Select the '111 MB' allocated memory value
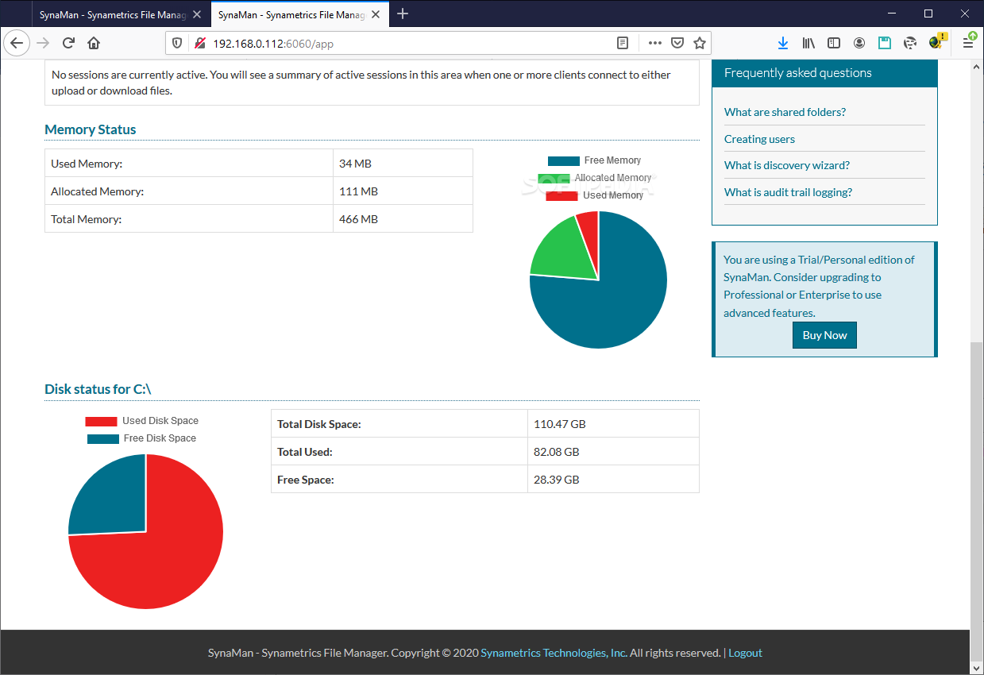984x675 pixels. pyautogui.click(x=358, y=191)
